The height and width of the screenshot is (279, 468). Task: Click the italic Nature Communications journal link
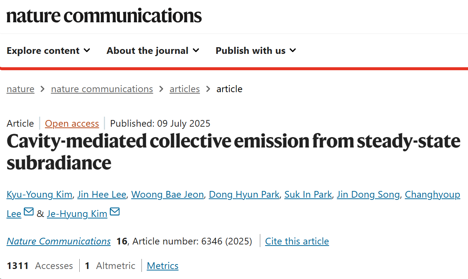pos(59,241)
